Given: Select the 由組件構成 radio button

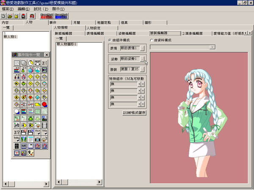Looking at the screenshot, I should coord(110,40).
